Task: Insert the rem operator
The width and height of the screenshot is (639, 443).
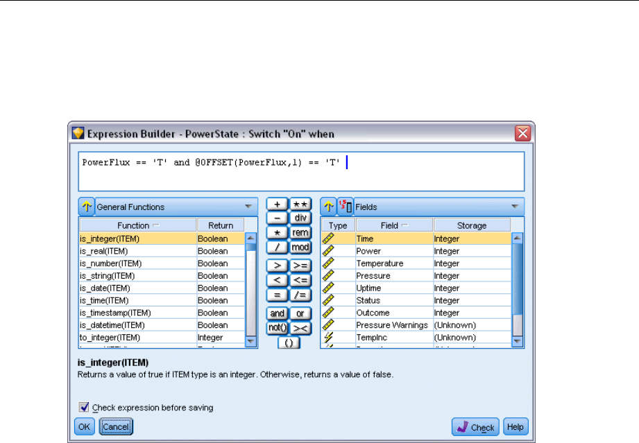Action: coord(300,233)
